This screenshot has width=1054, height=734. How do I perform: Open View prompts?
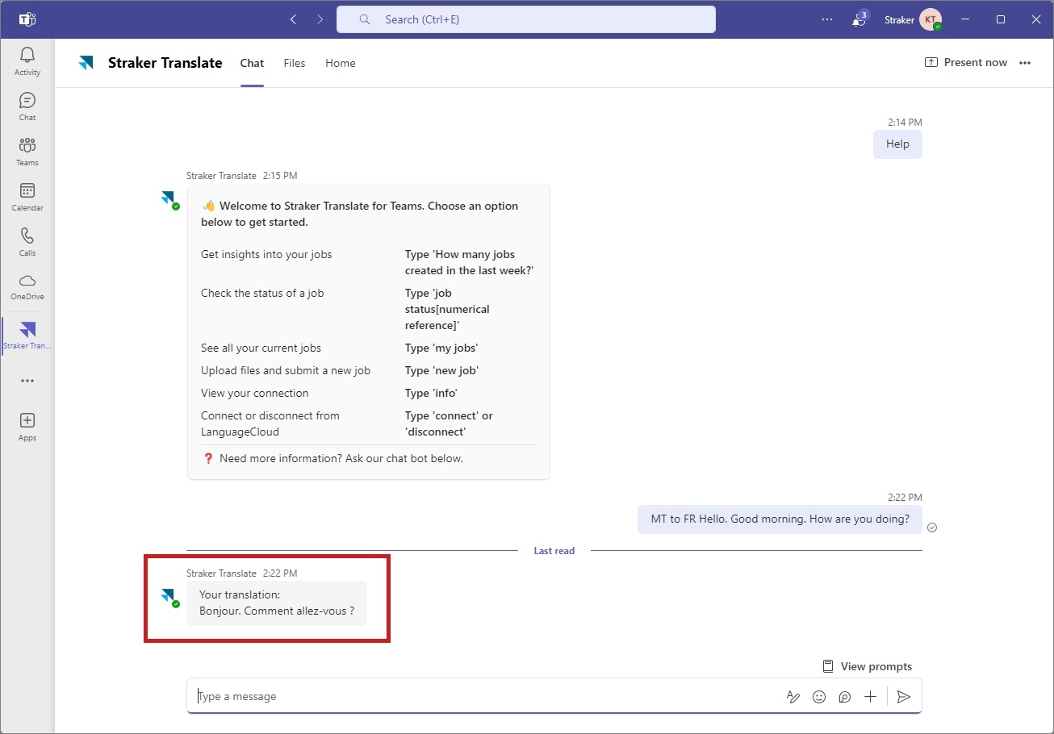pyautogui.click(x=867, y=666)
